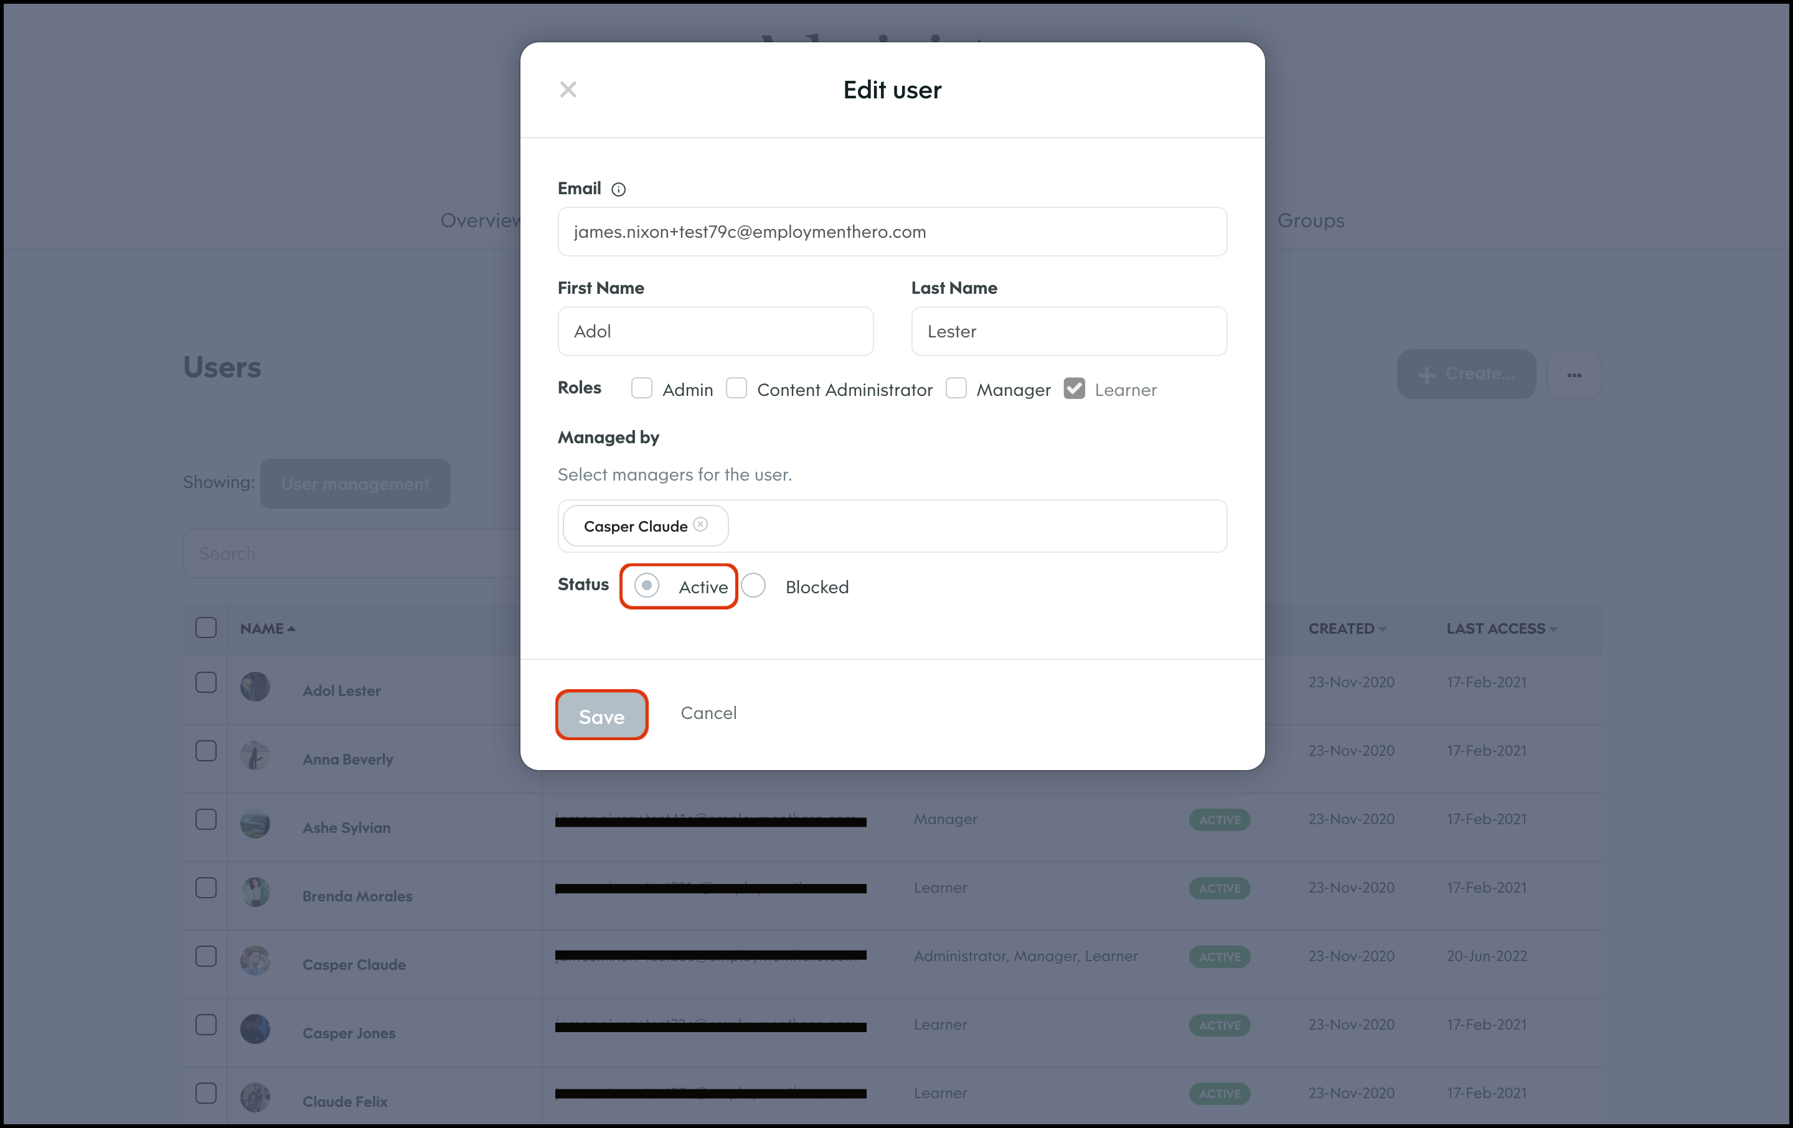Viewport: 1793px width, 1128px height.
Task: Open the Adol Lester user name
Action: [x=341, y=691]
